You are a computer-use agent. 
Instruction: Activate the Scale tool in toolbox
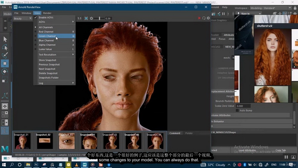tap(5, 80)
